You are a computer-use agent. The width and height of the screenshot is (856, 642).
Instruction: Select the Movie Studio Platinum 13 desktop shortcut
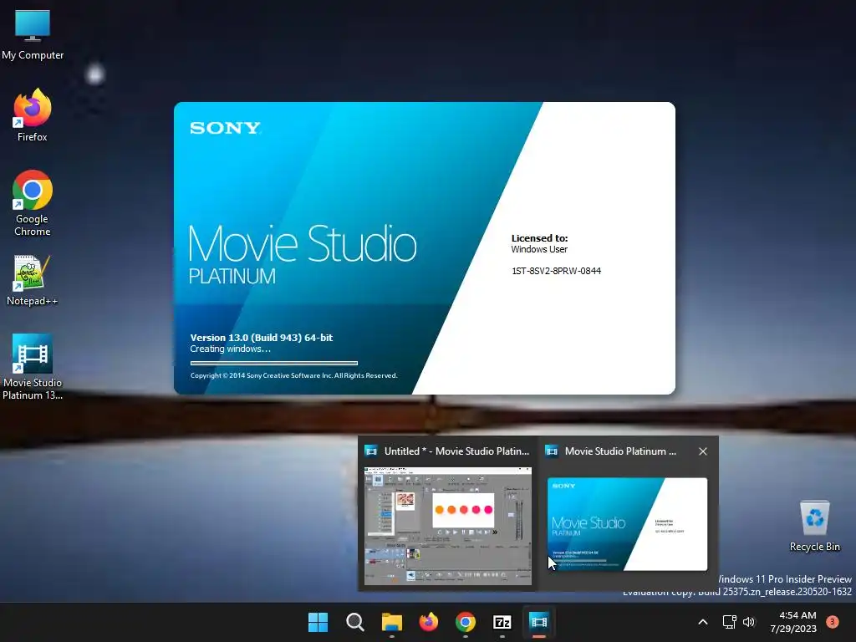click(x=33, y=366)
